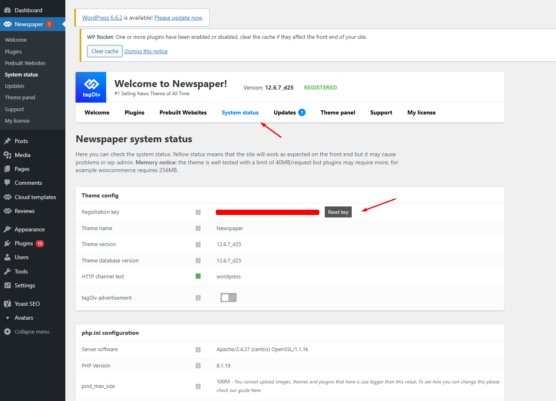
Task: Dismiss the WP Rocket notice
Action: (146, 51)
